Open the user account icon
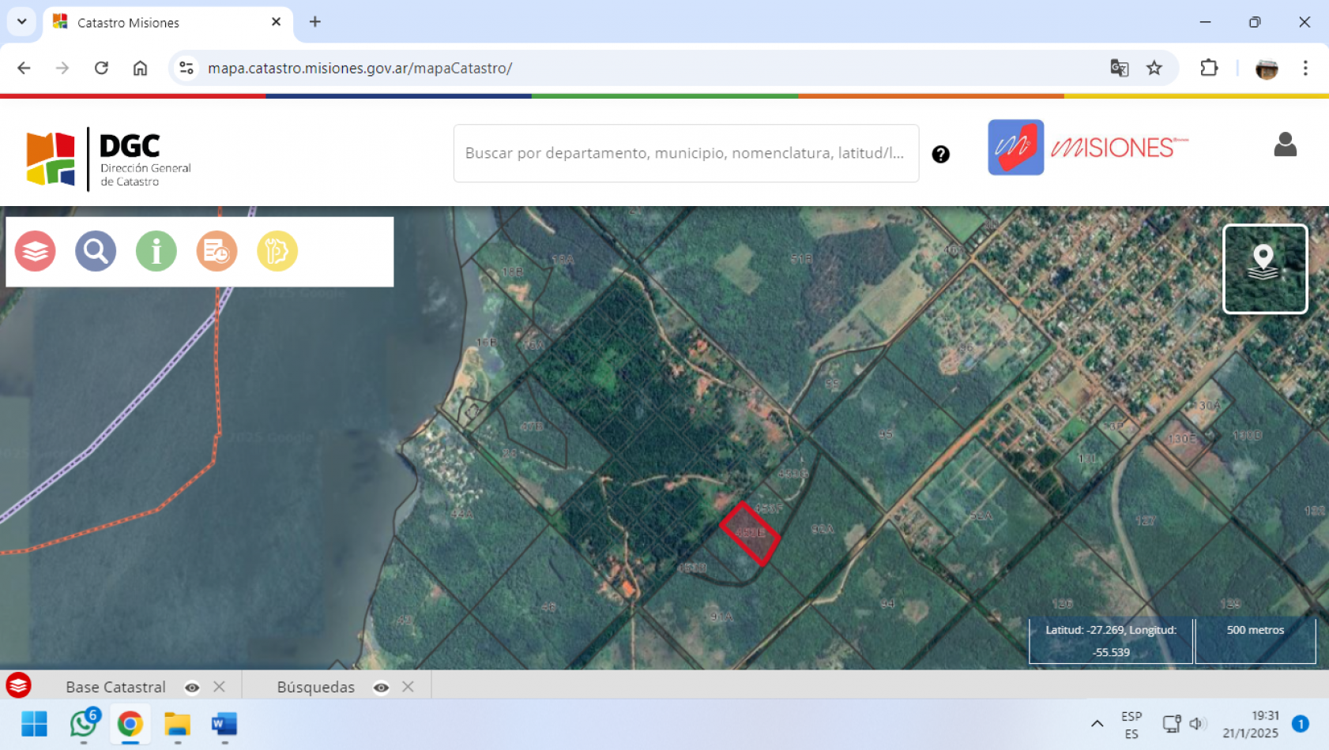The width and height of the screenshot is (1329, 750). point(1286,144)
